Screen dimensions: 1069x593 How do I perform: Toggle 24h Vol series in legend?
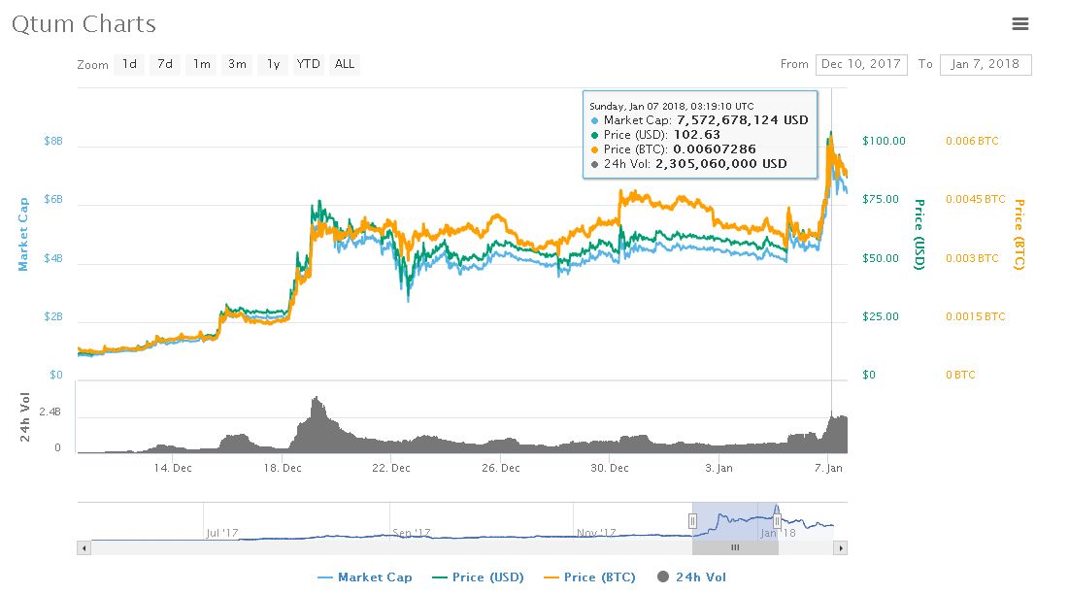coord(692,577)
